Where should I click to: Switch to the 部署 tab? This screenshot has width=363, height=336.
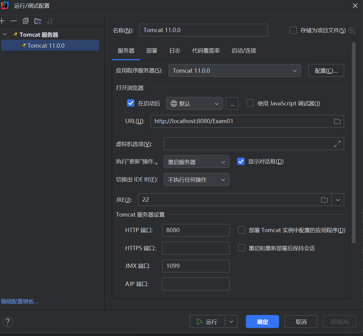click(152, 51)
